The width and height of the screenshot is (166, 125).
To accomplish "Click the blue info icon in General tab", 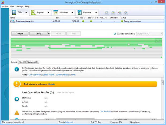I will (x=17, y=69).
